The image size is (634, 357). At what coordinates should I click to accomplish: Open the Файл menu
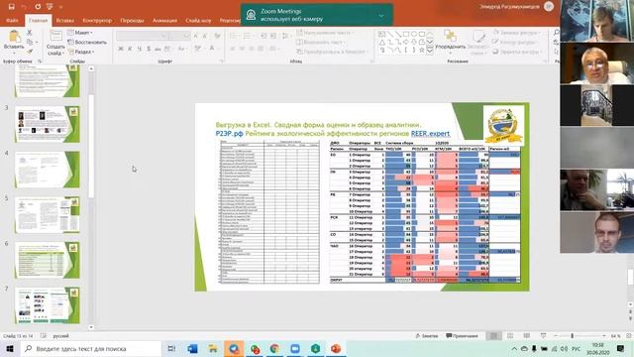click(x=12, y=20)
